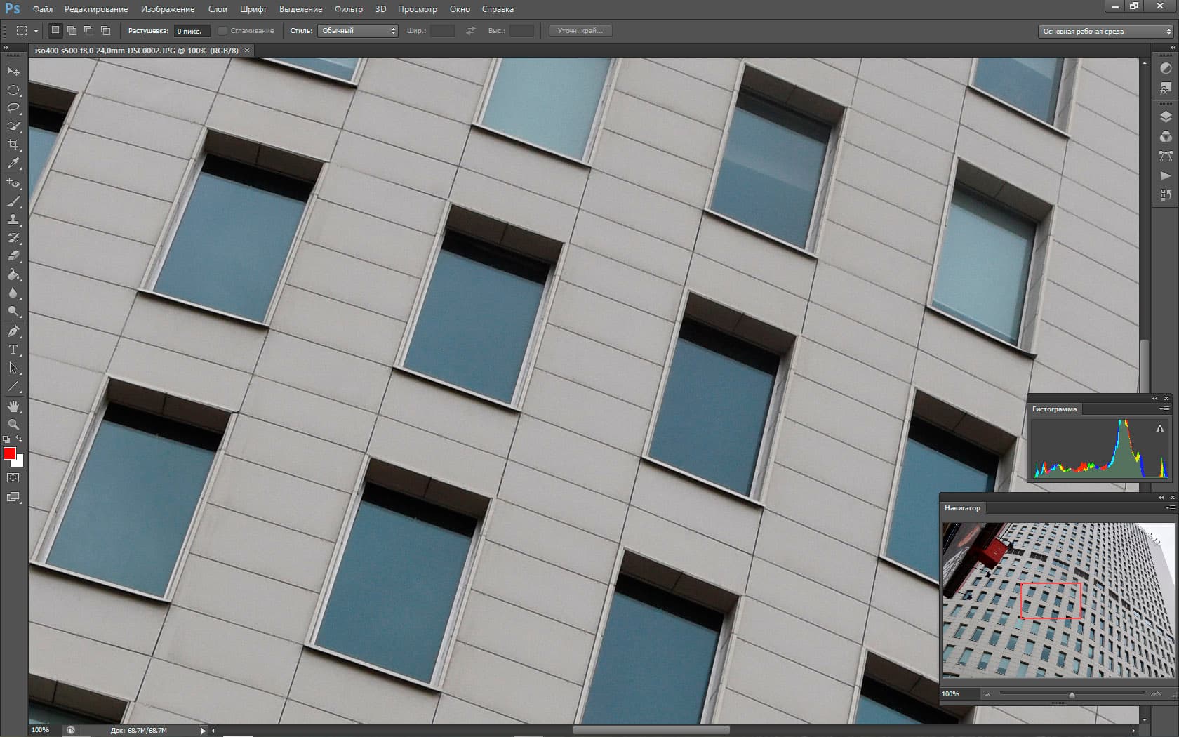The height and width of the screenshot is (737, 1179).
Task: Select the Hand tool
Action: (x=13, y=406)
